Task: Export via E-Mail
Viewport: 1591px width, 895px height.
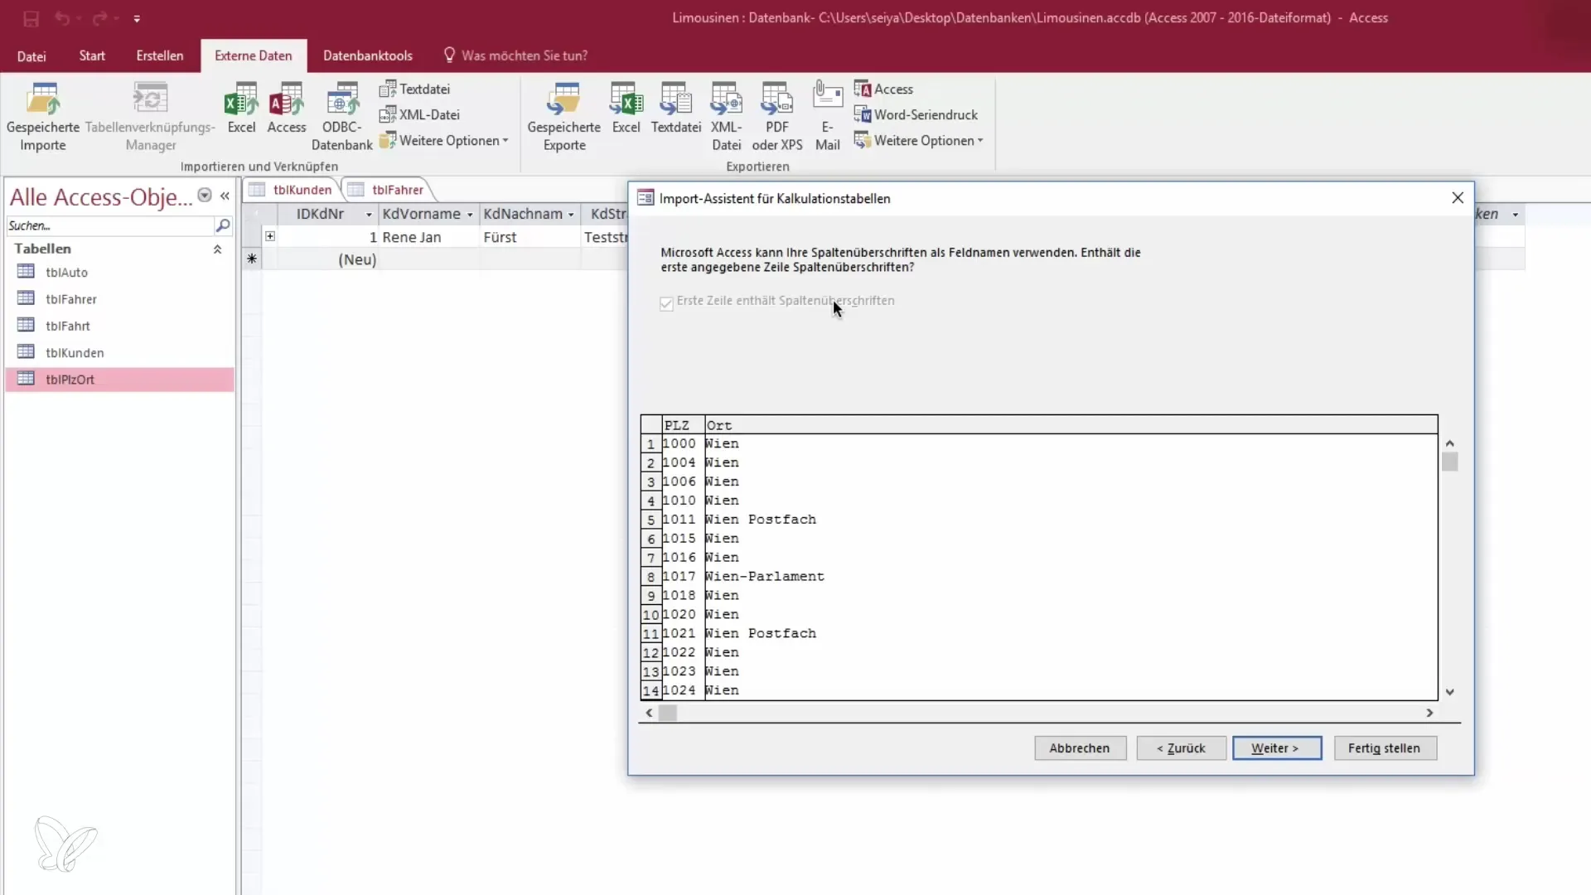Action: [x=827, y=117]
